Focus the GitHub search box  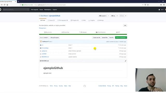16,10
